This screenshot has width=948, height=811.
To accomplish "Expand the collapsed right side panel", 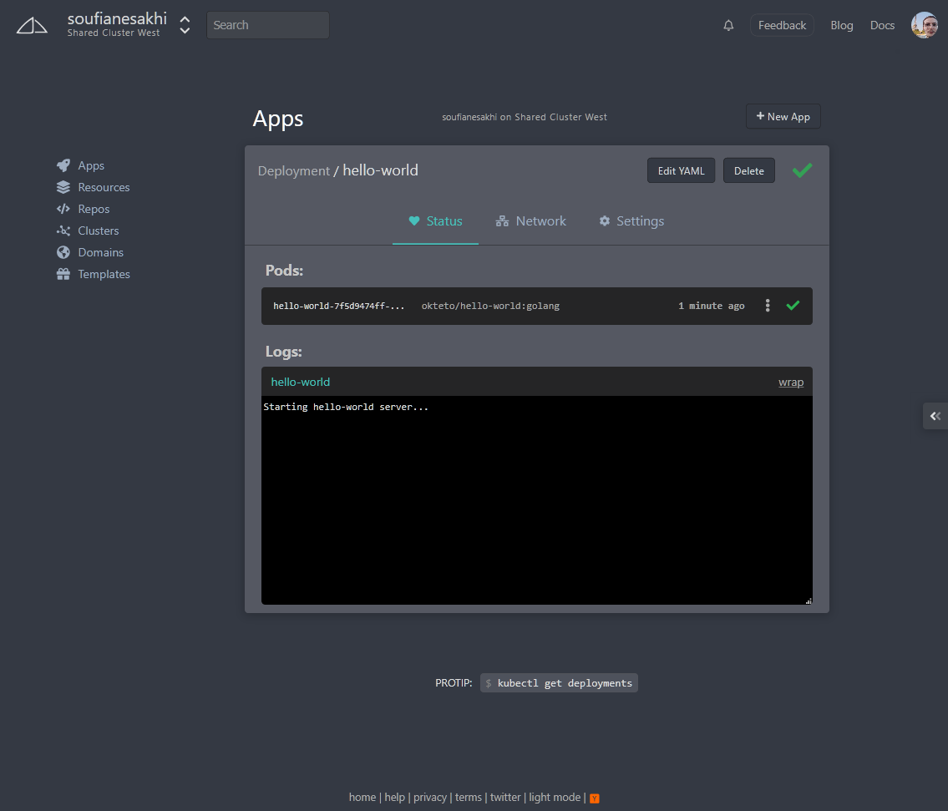I will coord(935,416).
